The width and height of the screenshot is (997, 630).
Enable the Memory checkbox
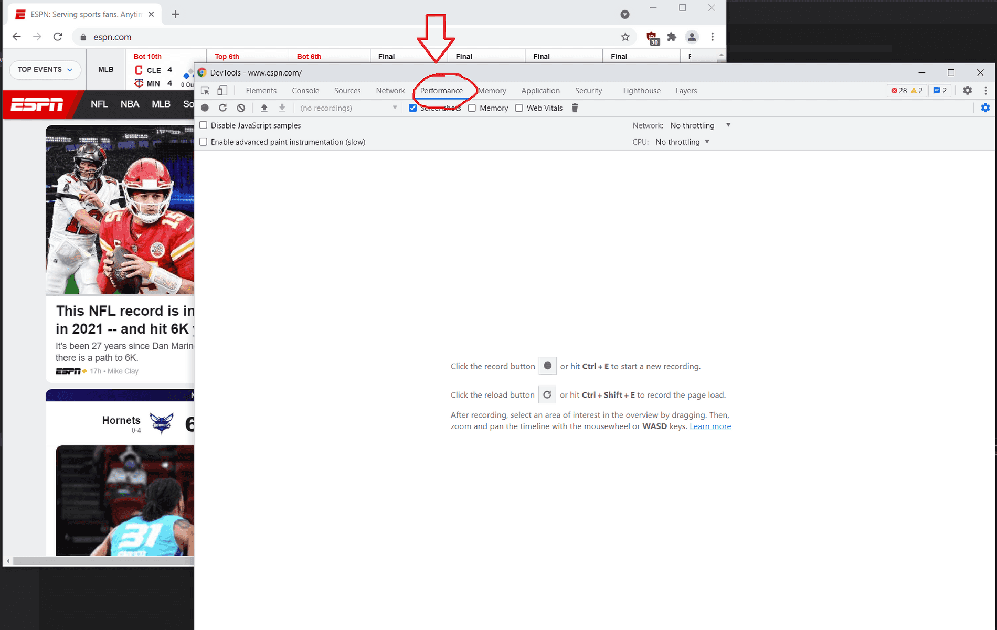coord(472,108)
